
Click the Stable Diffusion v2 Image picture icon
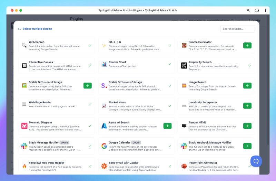coord(24,86)
